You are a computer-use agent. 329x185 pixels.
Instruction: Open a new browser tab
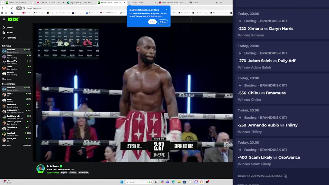coord(221,3)
